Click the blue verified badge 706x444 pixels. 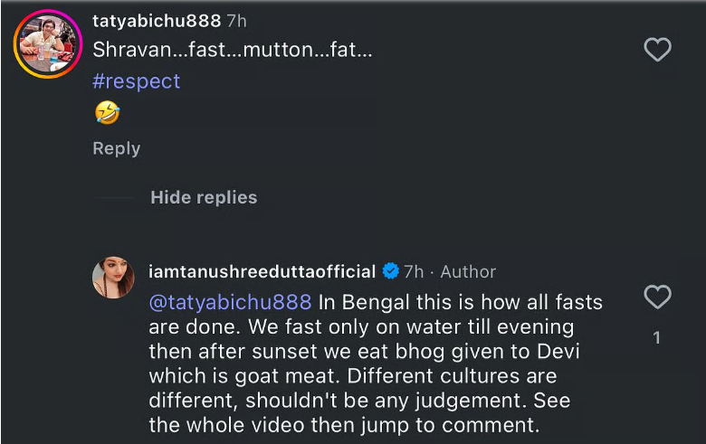[391, 271]
